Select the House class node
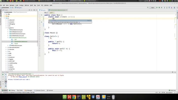This screenshot has width=178, height=100. click(16, 43)
